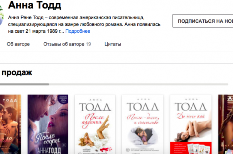Open the После падения book cover

pyautogui.click(x=95, y=124)
